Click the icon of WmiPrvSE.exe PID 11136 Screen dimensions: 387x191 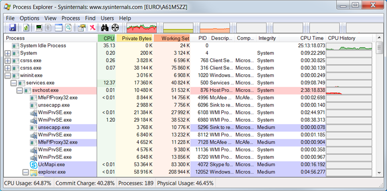coord(33,150)
